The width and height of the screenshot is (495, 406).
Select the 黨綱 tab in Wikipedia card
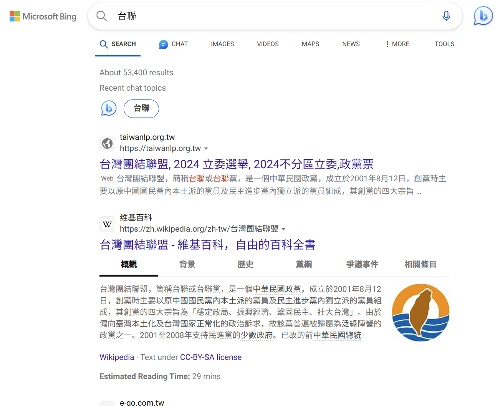pos(304,264)
